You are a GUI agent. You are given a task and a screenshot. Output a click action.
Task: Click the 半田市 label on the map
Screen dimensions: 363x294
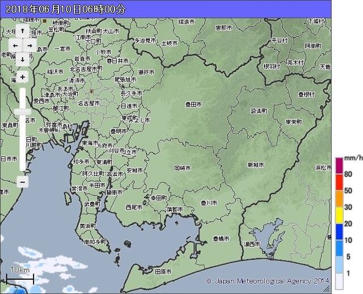tap(97, 185)
